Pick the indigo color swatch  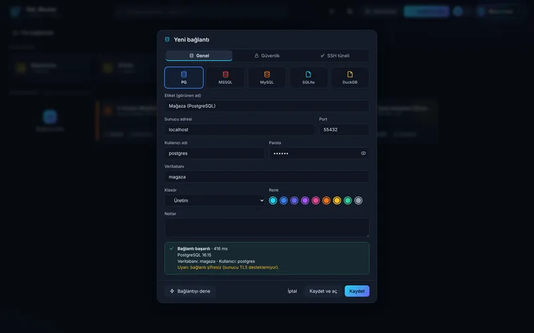coord(294,200)
